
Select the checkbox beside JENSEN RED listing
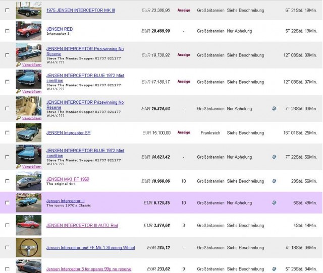point(8,31)
